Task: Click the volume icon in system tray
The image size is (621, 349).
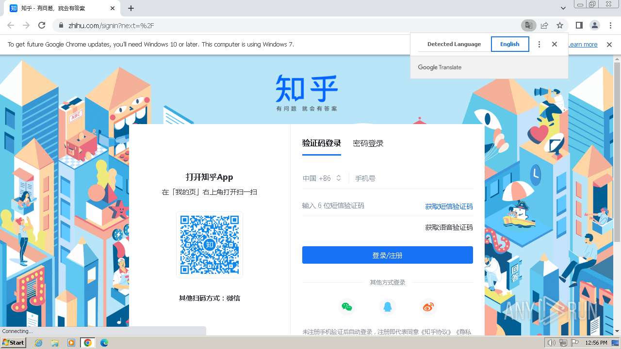Action: pos(551,343)
